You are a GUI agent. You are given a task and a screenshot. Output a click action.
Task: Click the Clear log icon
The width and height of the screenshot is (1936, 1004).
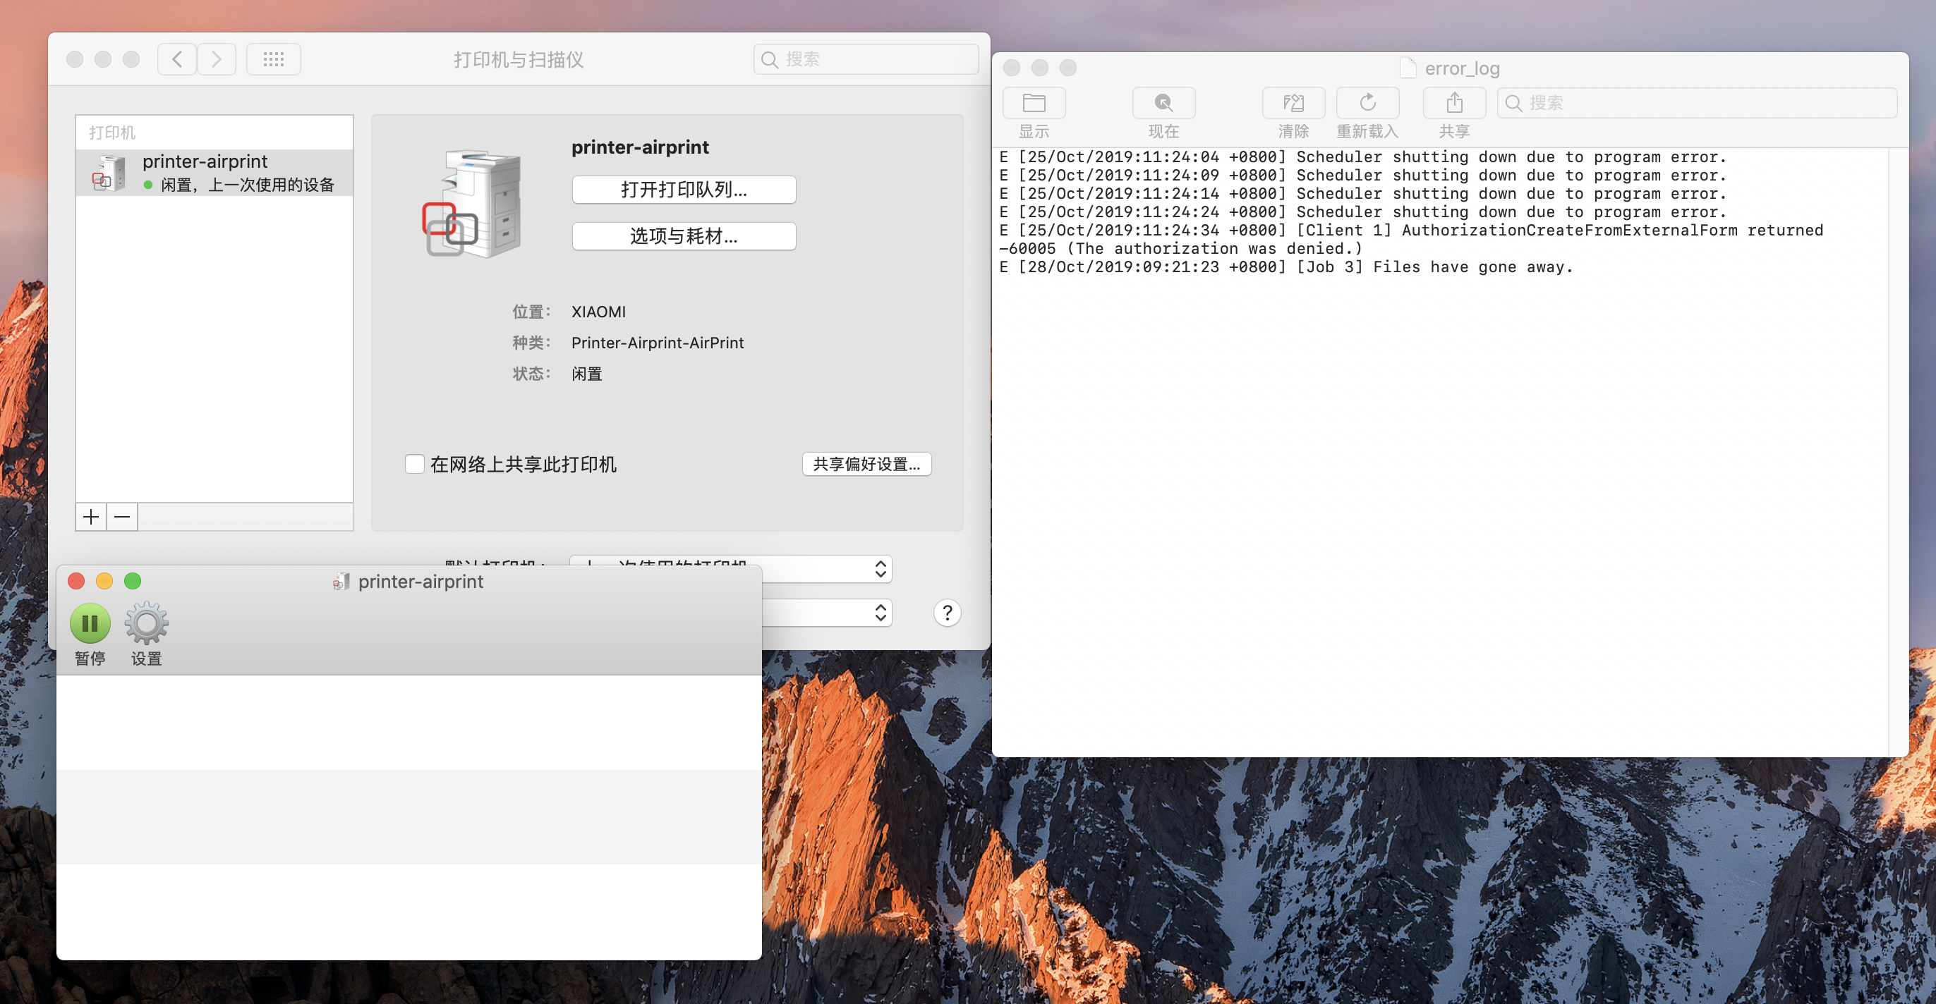[1293, 103]
